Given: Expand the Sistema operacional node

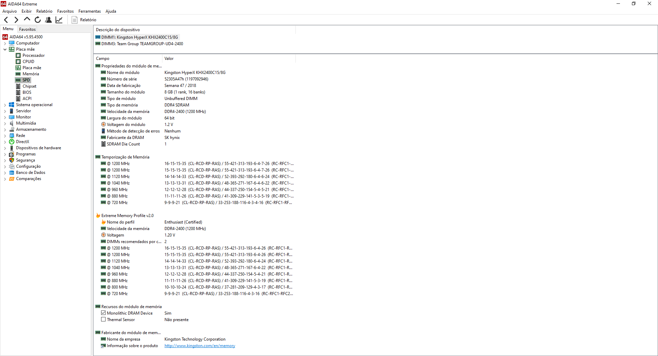Looking at the screenshot, I should coord(5,105).
